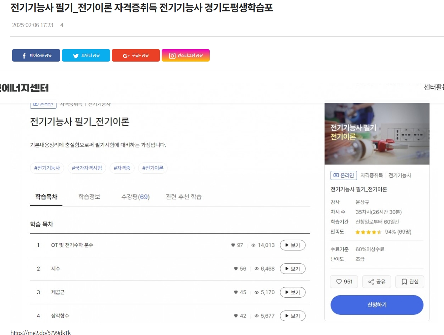
Task: Click the Facebook share icon
Action: pyautogui.click(x=24, y=56)
